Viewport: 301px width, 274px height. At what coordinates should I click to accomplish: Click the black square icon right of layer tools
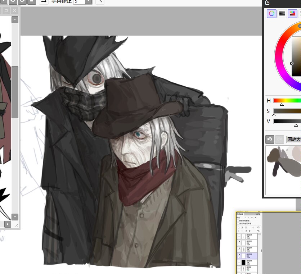tap(259, 228)
